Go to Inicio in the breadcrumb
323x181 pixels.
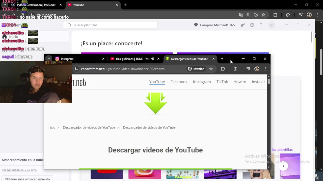point(51,127)
